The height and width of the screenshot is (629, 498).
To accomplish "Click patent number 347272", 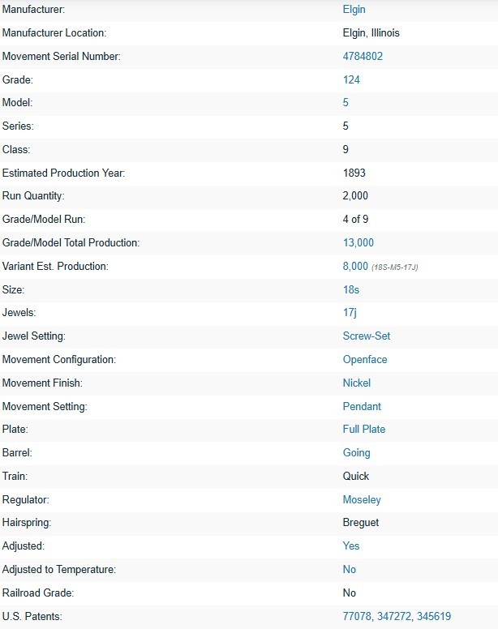I will coord(393,617).
